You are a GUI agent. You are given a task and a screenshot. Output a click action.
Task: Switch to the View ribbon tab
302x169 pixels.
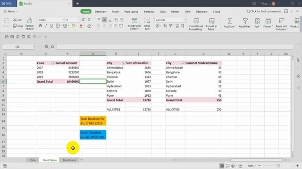click(x=188, y=12)
